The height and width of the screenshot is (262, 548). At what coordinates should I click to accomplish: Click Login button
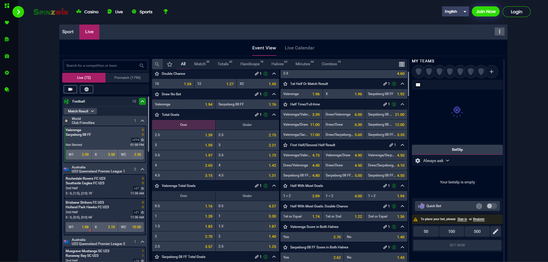coord(516,12)
